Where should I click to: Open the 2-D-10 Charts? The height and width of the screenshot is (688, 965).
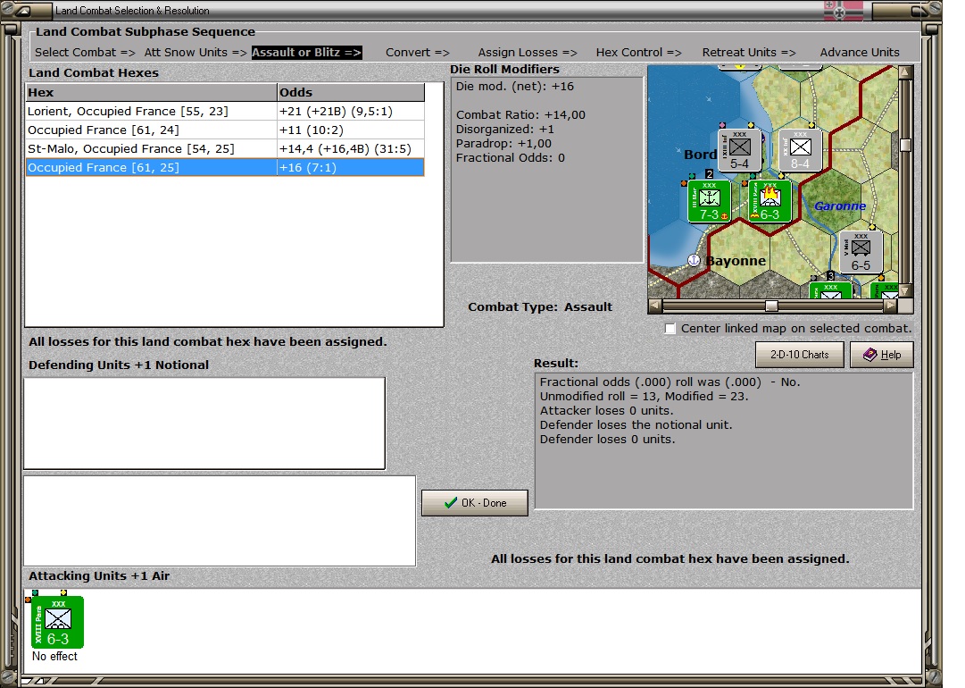(800, 355)
